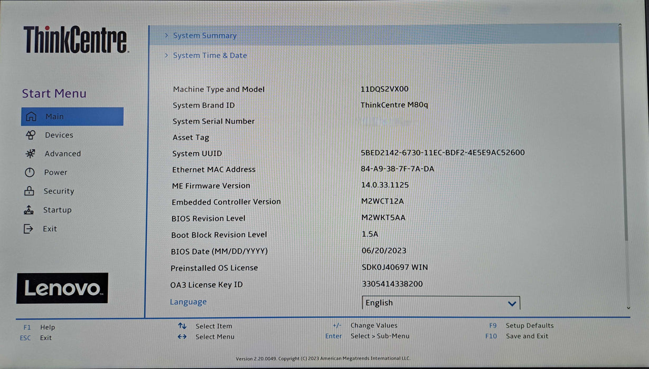Viewport: 649px width, 369px height.
Task: Open the Advanced menu entry
Action: point(63,153)
